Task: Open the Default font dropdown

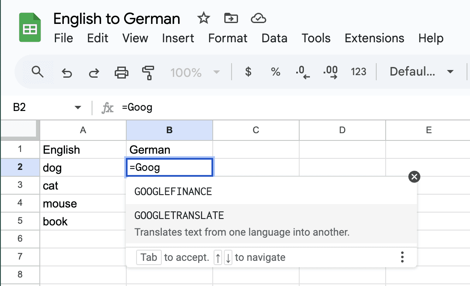Action: coord(421,72)
